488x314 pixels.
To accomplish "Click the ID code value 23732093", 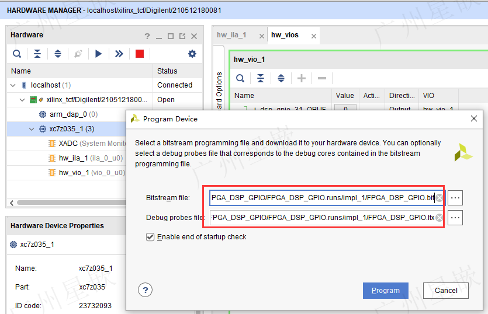I will (x=95, y=306).
